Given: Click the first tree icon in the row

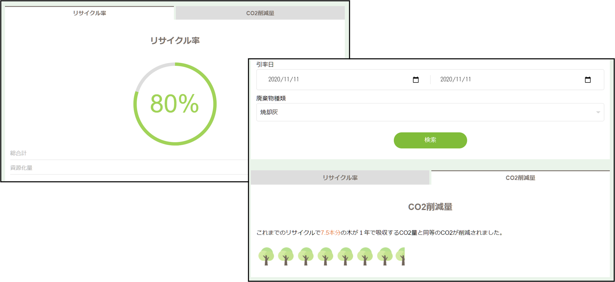Looking at the screenshot, I should (x=266, y=256).
